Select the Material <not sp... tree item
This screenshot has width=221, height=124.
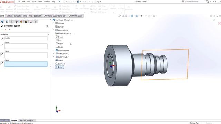[x=64, y=33]
